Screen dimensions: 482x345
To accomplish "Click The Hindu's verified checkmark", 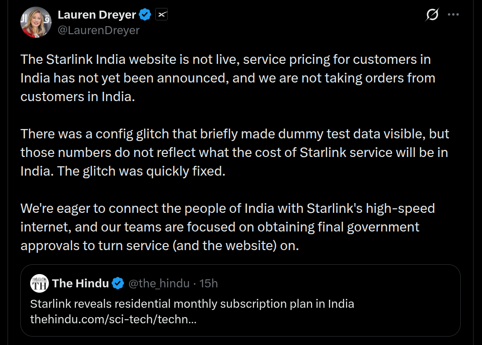I will click(117, 283).
